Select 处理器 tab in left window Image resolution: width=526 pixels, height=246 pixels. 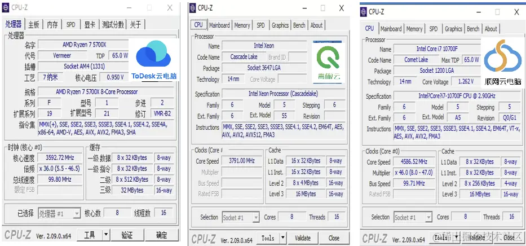click(x=14, y=24)
